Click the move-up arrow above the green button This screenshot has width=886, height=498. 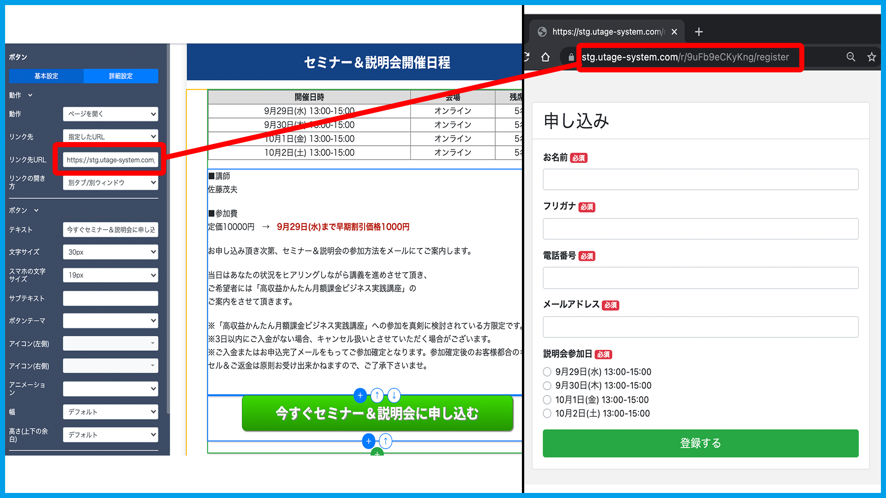point(377,395)
